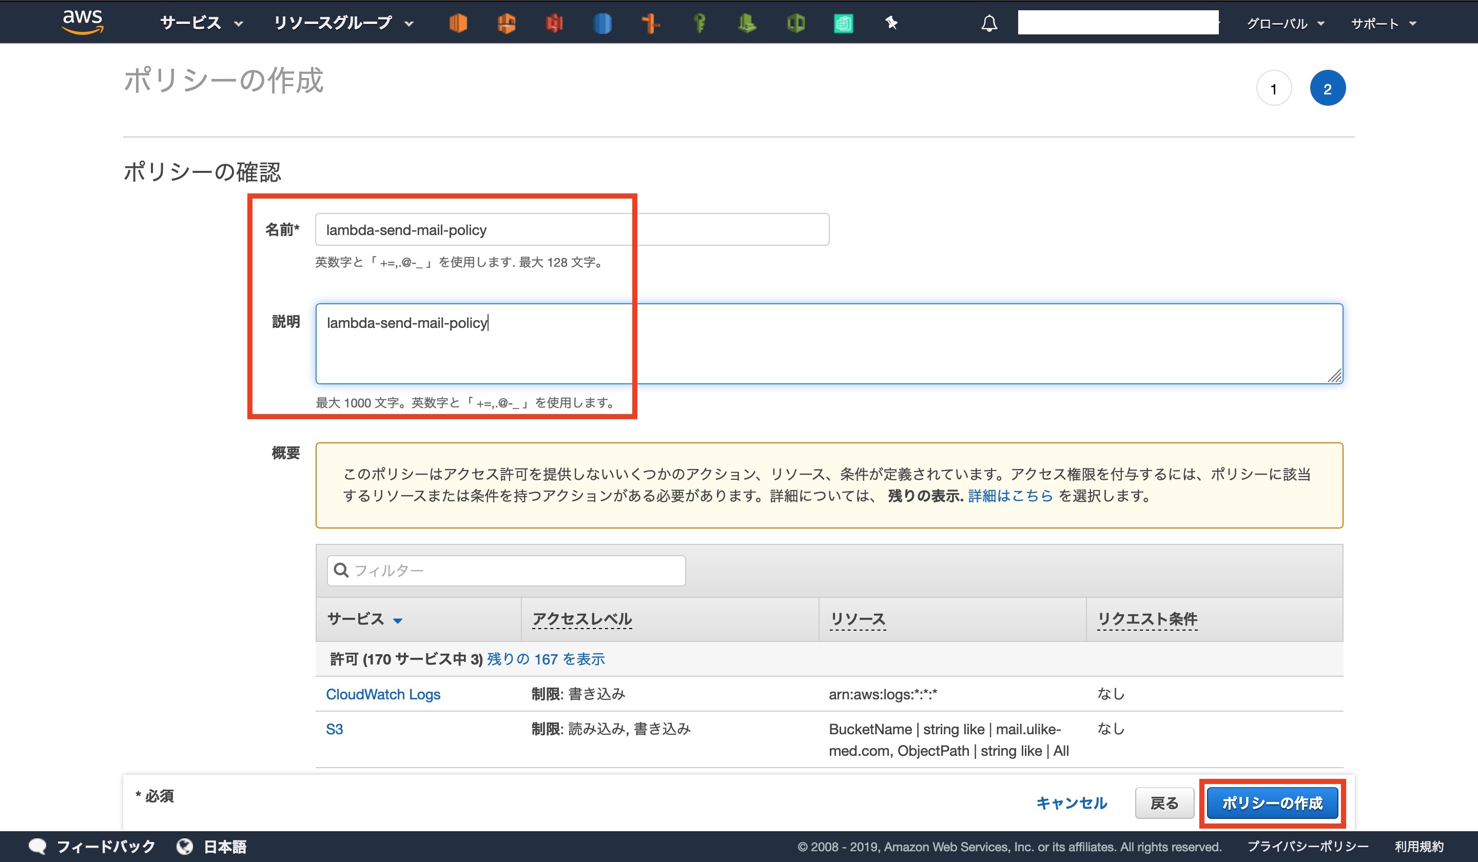Click the green key IAM shortcut icon

click(699, 24)
